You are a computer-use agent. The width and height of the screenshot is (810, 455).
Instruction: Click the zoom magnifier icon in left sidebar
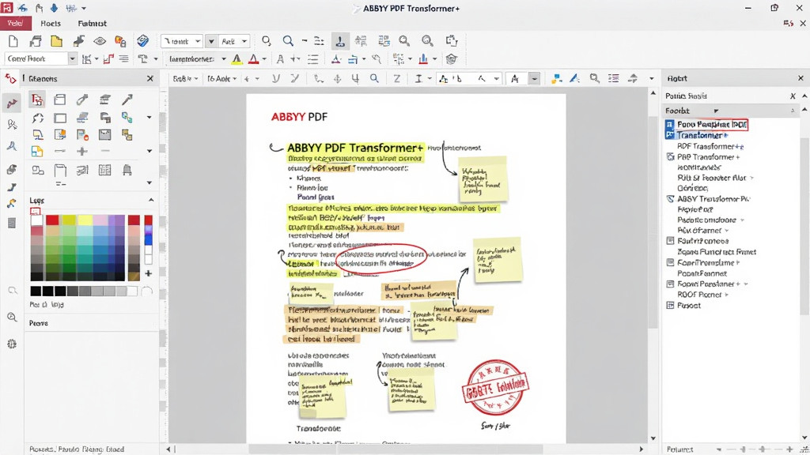coord(12,318)
